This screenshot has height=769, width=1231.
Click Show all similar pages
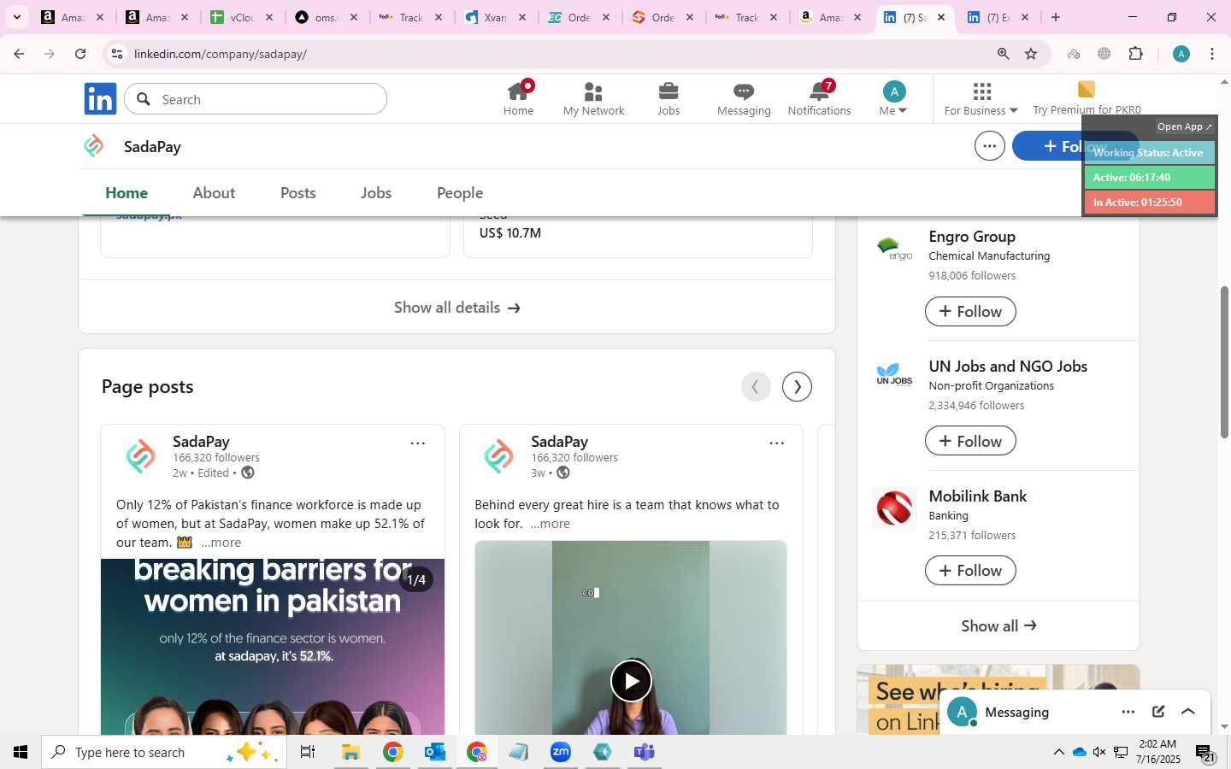[x=998, y=626]
